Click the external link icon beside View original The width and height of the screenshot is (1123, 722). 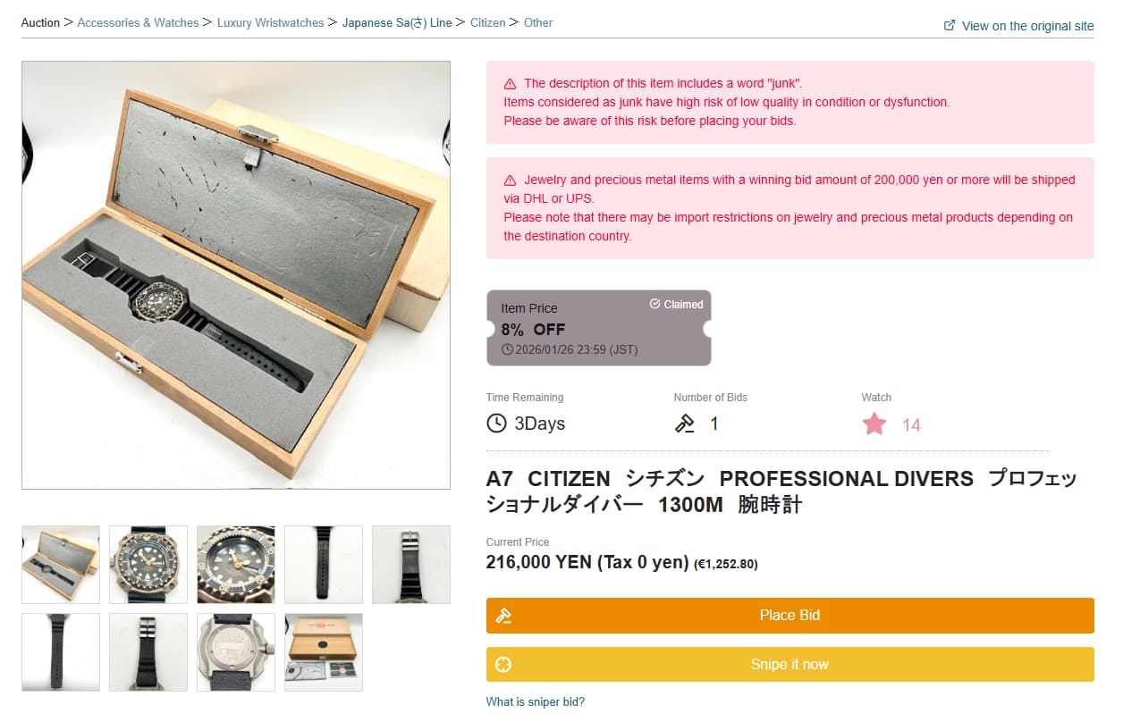[950, 26]
